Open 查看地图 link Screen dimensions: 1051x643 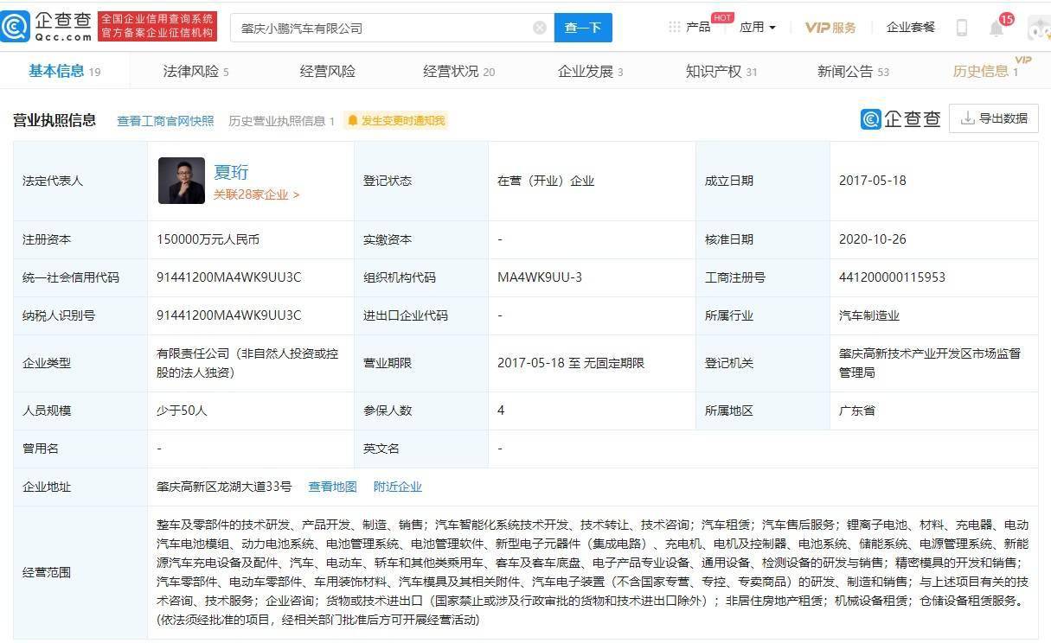[x=333, y=487]
